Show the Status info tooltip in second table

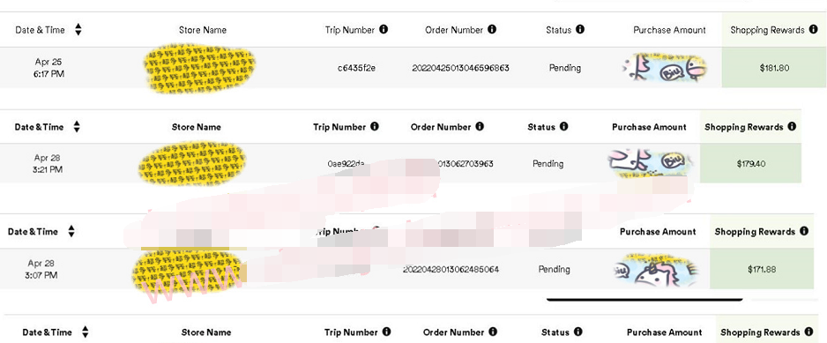[563, 127]
